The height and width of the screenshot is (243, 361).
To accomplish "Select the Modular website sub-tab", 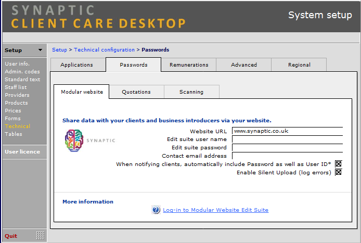I will [x=82, y=92].
